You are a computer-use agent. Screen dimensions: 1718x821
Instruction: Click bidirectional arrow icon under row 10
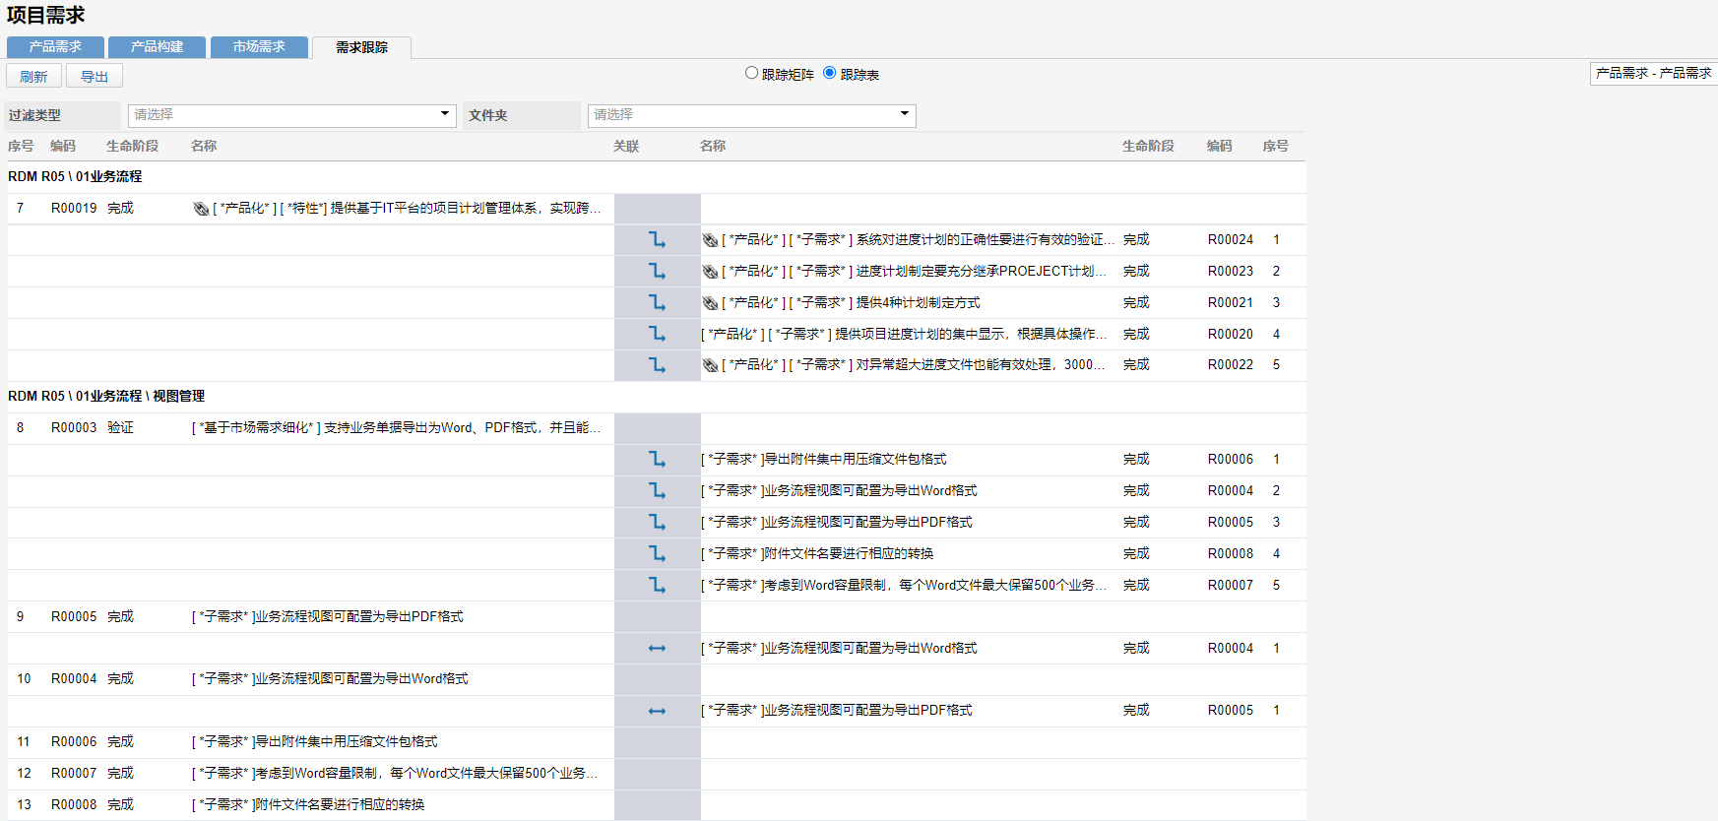point(657,711)
